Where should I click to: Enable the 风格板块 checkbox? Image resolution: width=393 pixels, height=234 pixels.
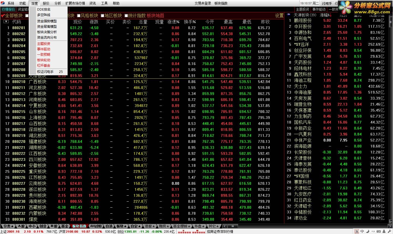point(79,16)
